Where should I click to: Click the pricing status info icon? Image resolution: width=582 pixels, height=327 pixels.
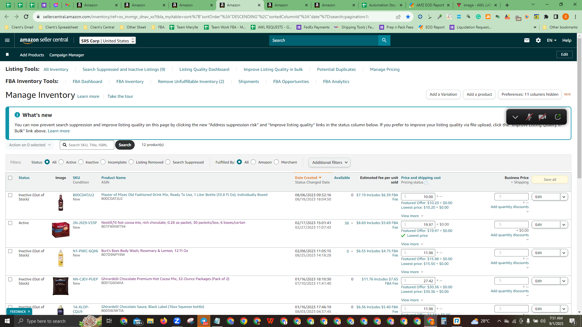tap(426, 183)
